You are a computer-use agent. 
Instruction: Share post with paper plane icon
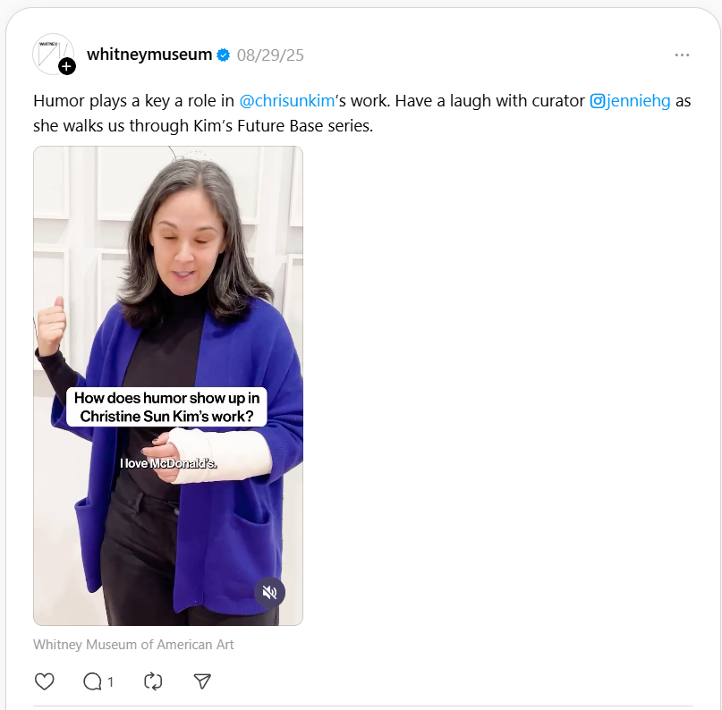coord(202,681)
